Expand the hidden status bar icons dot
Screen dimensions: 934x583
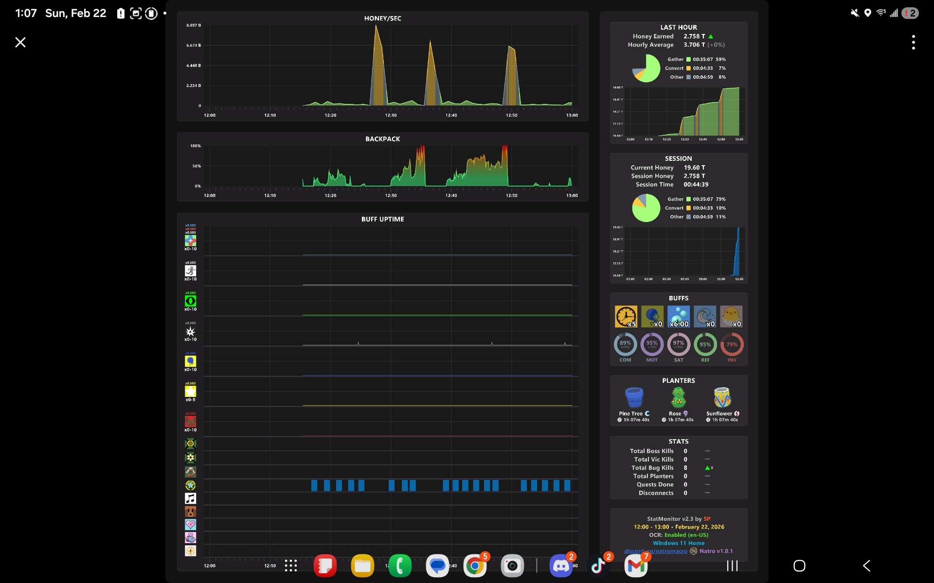165,14
